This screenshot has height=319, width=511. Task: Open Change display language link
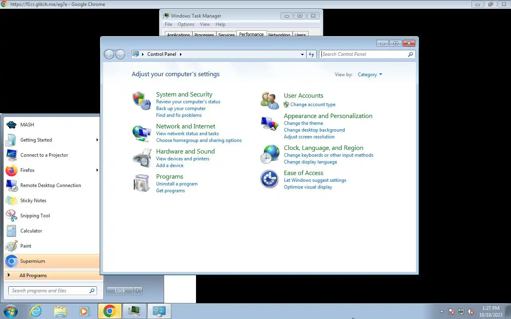pyautogui.click(x=310, y=162)
